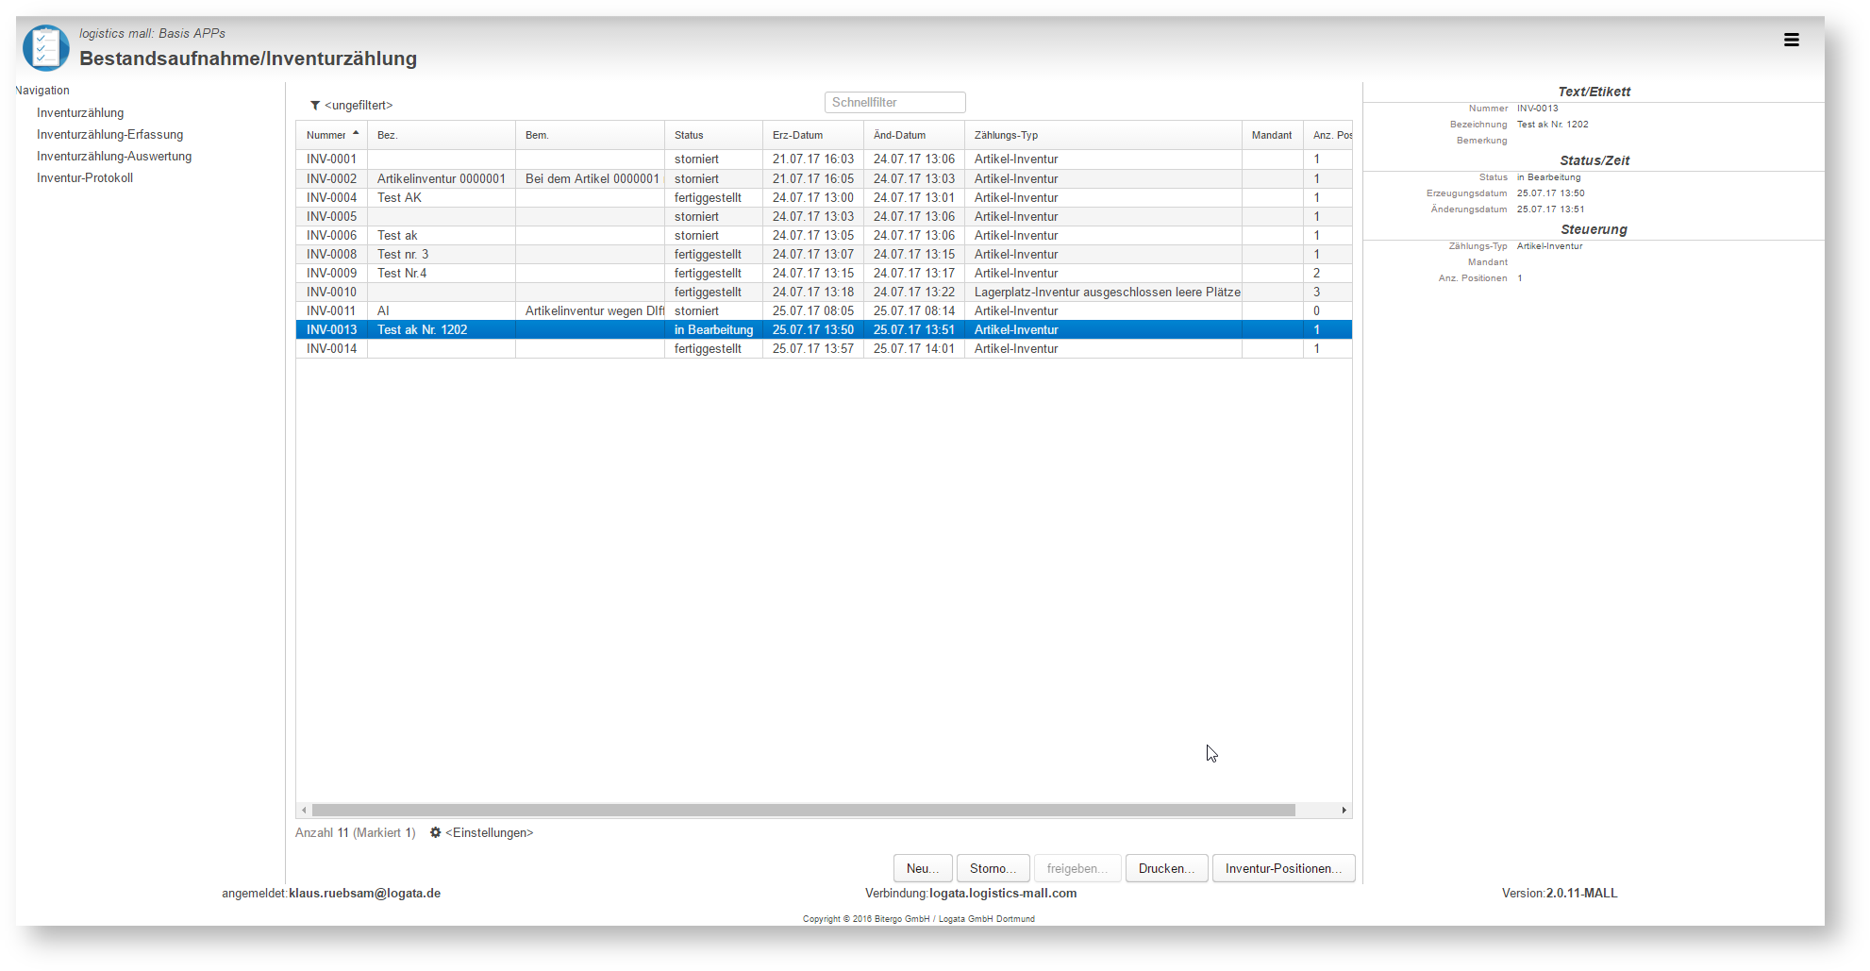Click the Neu... button
Viewport: 1870px width, 971px height.
(923, 868)
